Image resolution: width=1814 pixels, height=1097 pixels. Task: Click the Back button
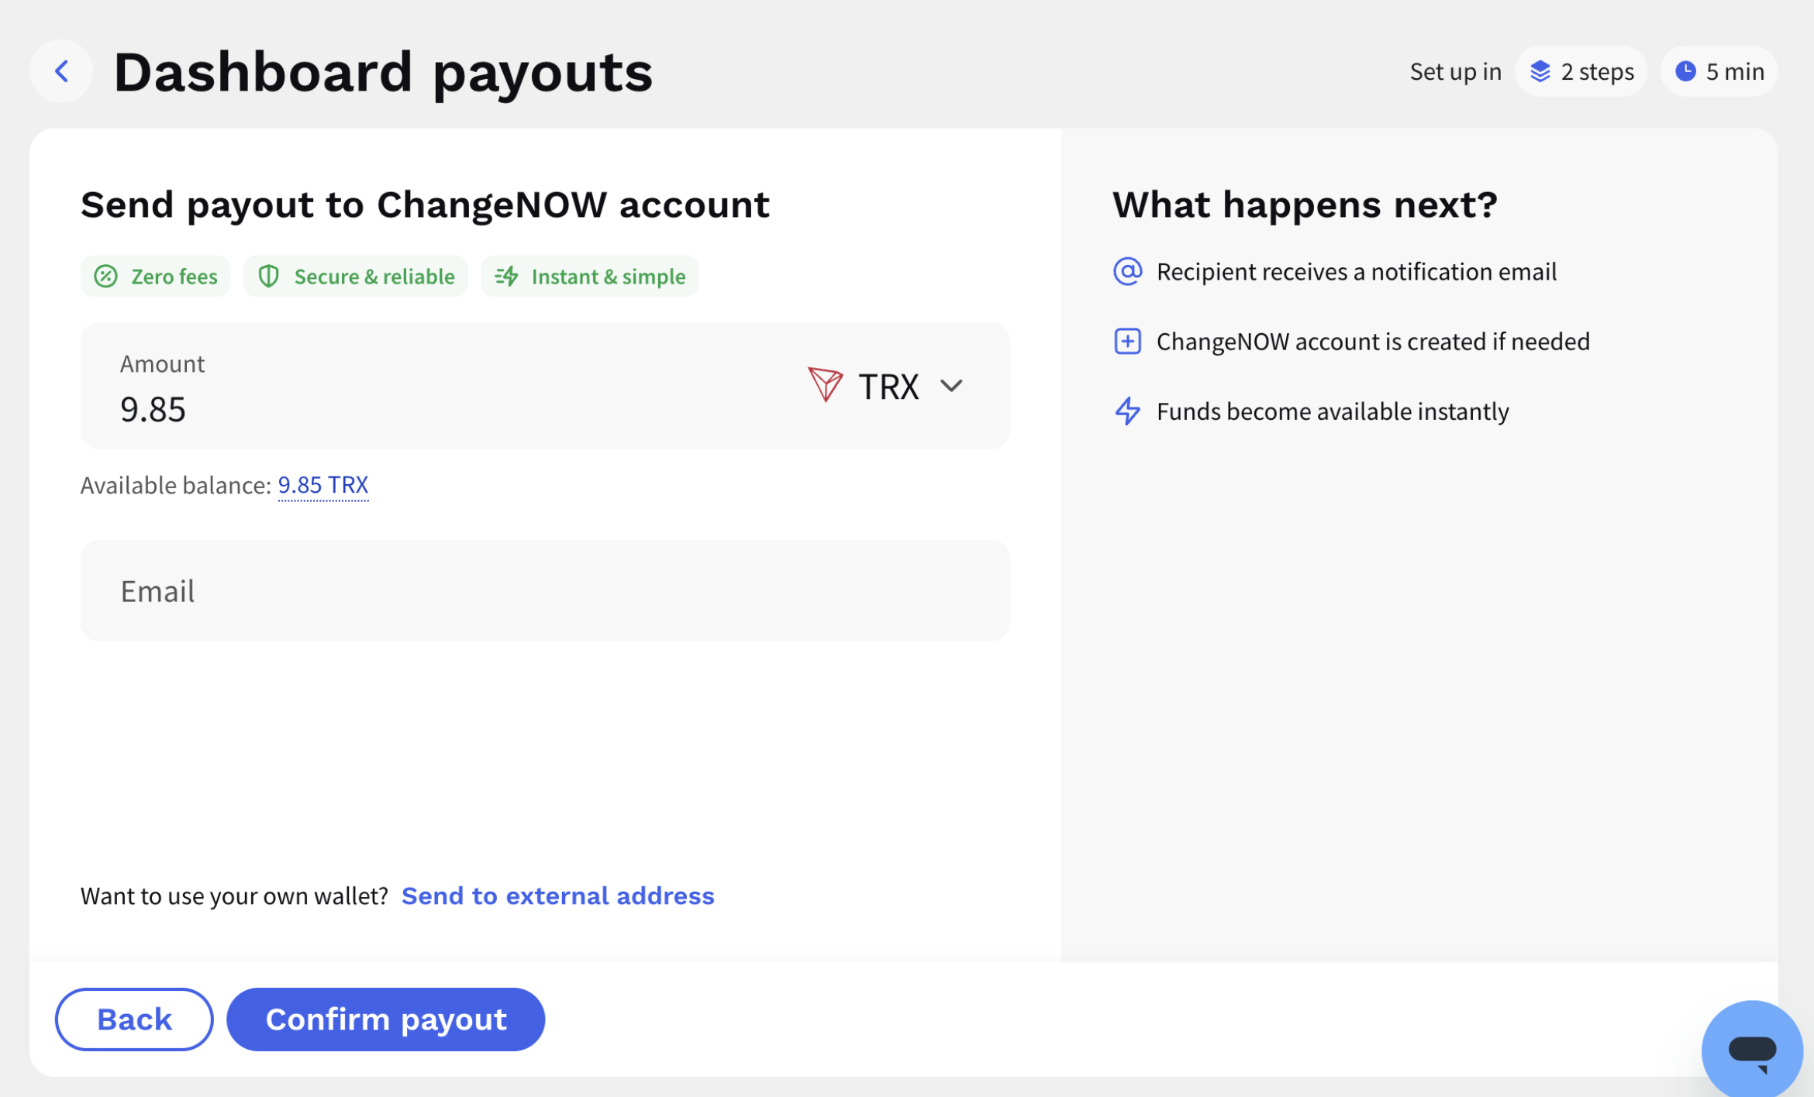[134, 1020]
